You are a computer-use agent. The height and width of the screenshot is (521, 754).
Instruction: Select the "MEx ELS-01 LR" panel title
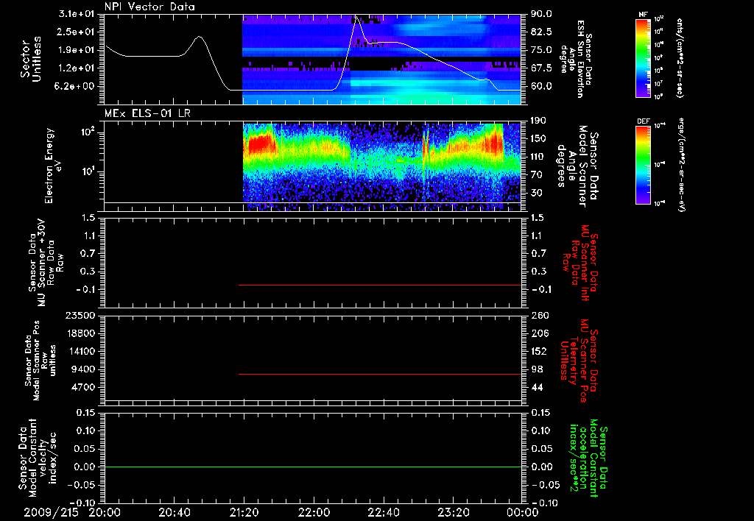point(147,113)
